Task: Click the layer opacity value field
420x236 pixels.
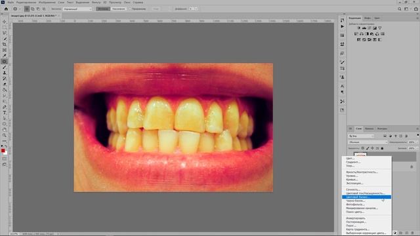Action: 411,142
